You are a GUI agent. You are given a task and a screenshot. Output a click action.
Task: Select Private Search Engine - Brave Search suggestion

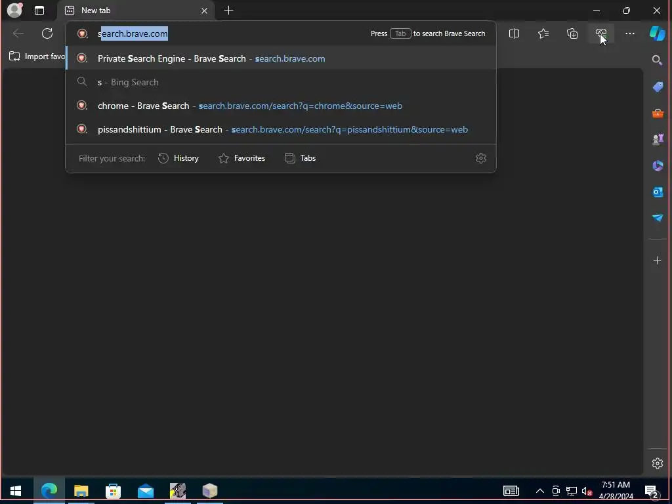[x=281, y=58]
